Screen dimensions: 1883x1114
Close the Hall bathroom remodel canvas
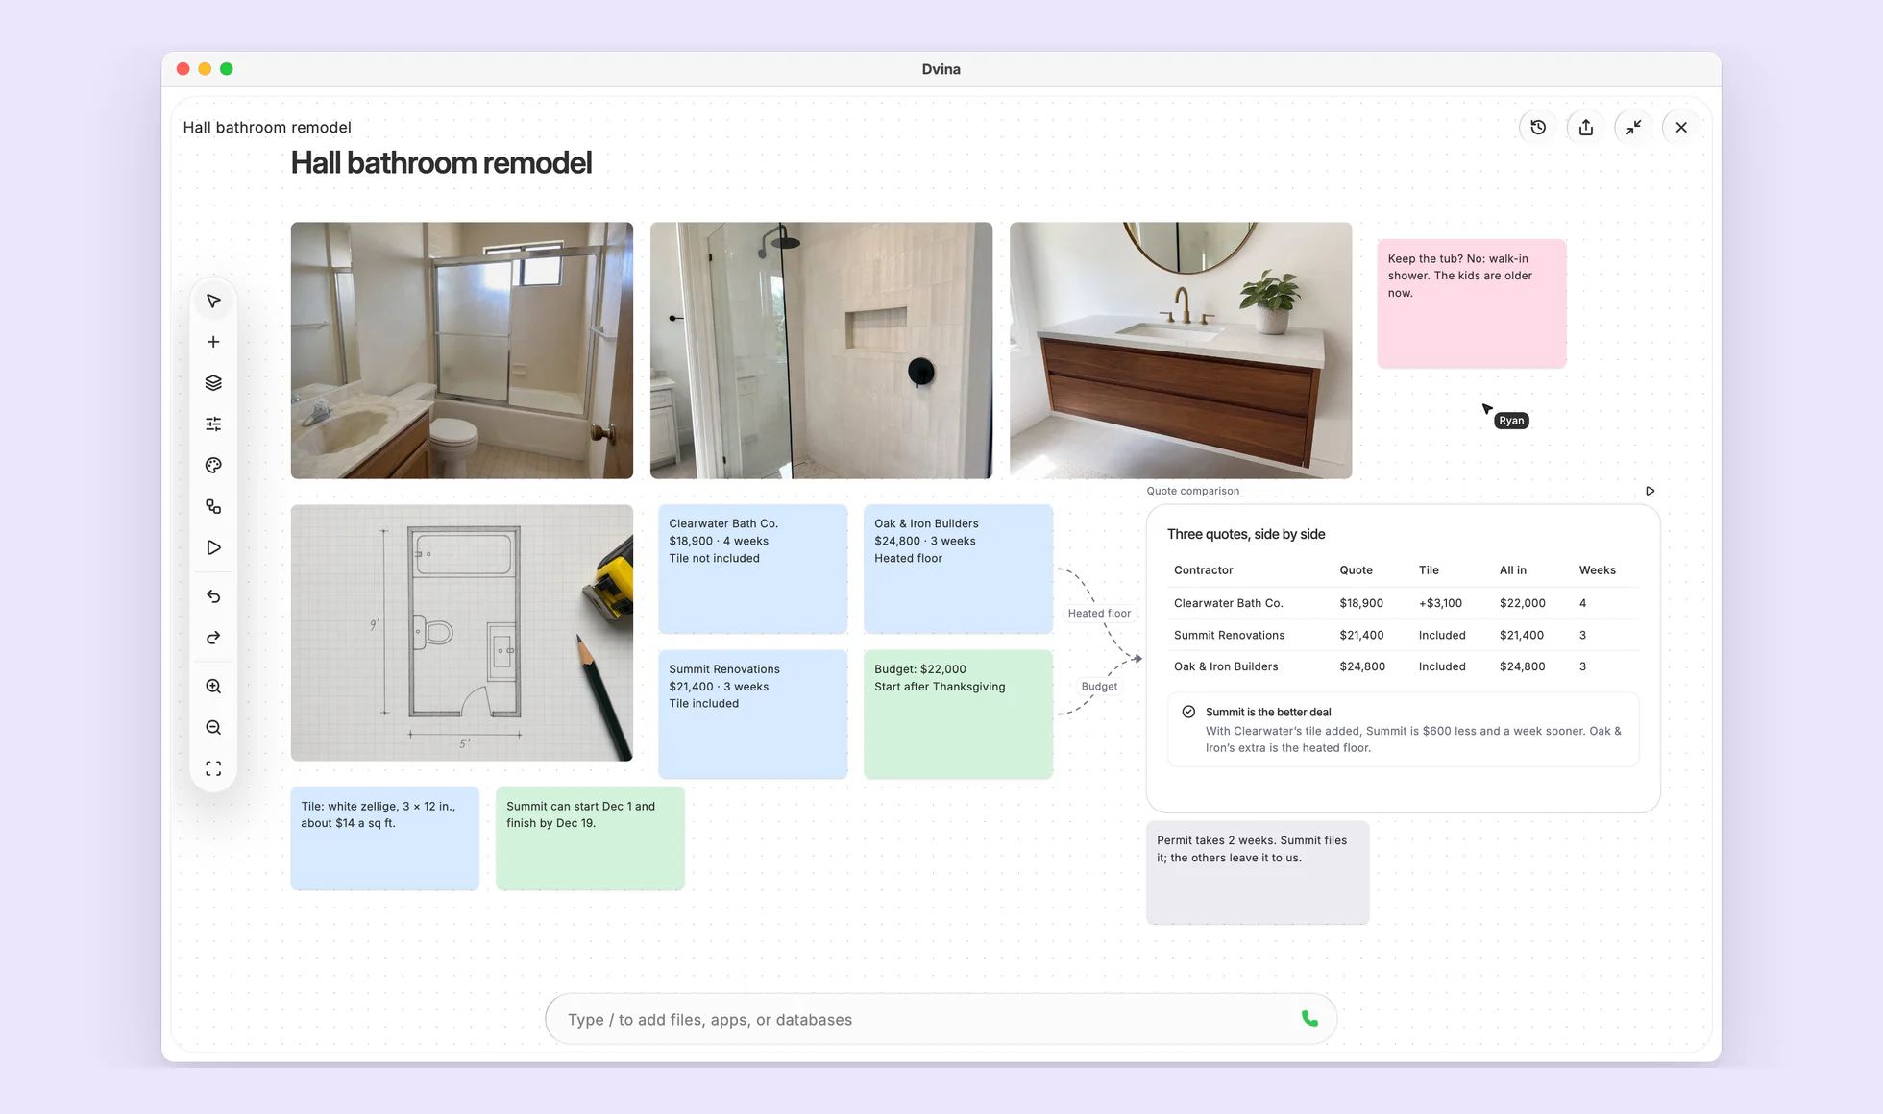point(1681,127)
